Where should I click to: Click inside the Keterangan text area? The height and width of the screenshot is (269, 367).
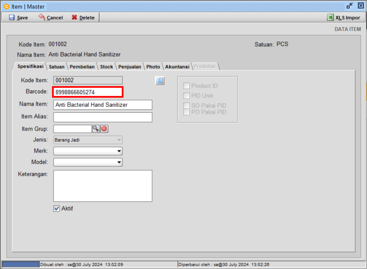point(103,185)
